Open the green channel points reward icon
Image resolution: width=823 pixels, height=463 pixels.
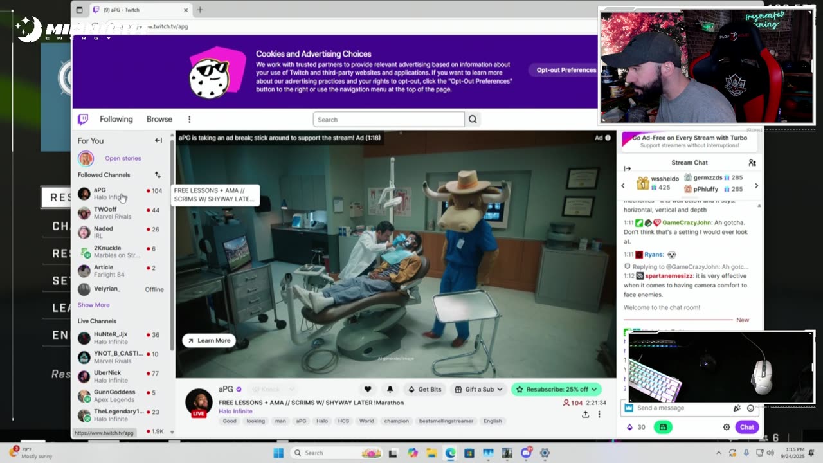pyautogui.click(x=663, y=427)
